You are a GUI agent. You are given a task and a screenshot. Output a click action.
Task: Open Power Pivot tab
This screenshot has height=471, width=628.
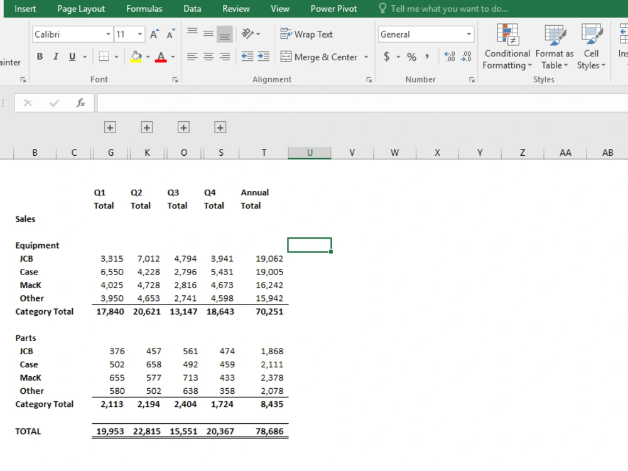tap(333, 9)
